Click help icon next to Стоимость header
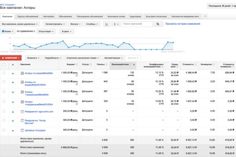The height and width of the screenshot is (157, 236). (195, 64)
